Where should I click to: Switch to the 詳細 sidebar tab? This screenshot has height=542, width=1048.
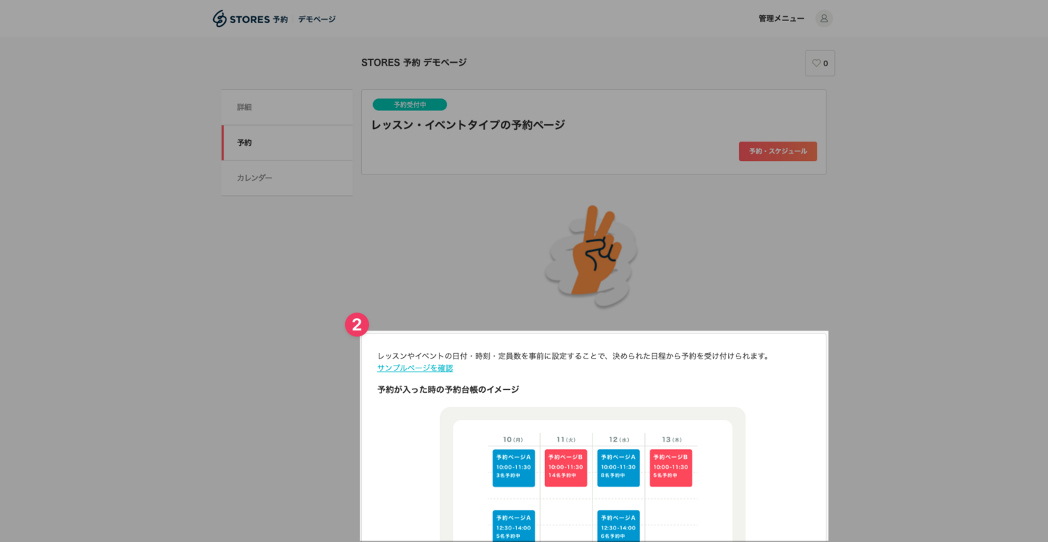(x=286, y=107)
